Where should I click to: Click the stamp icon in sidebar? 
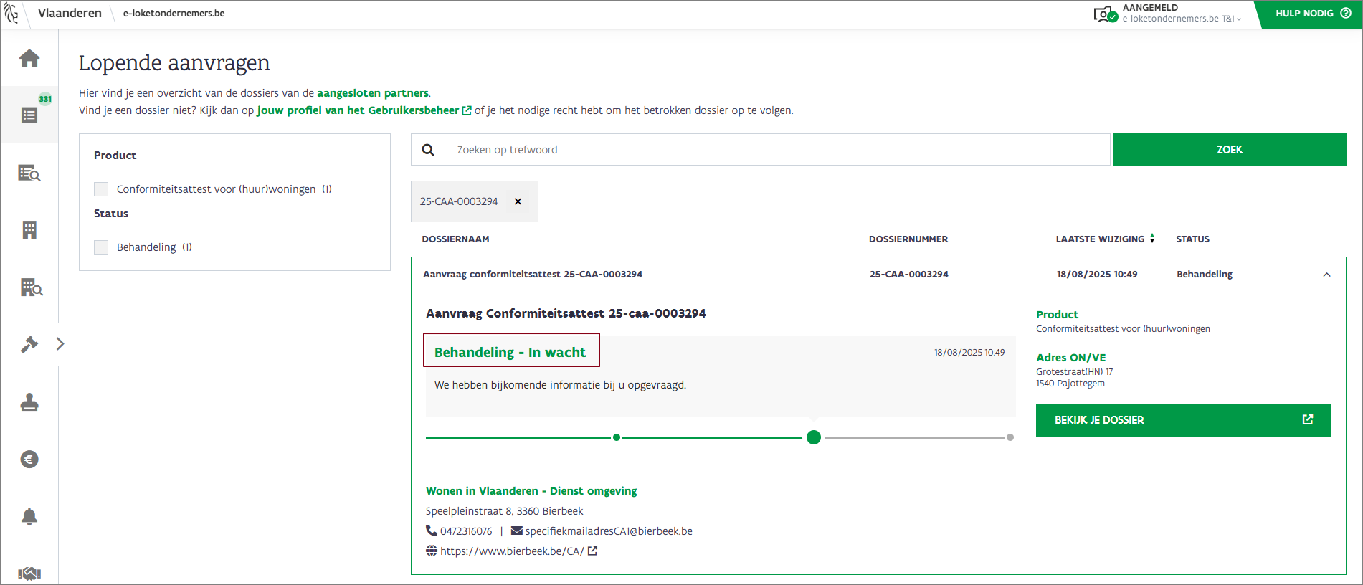tap(29, 402)
